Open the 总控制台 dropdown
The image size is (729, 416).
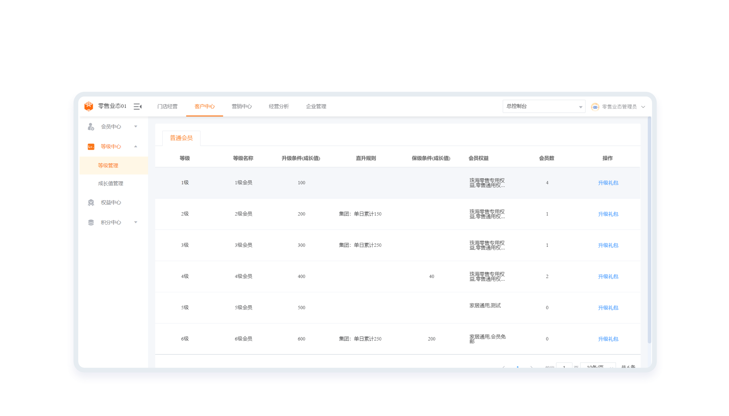pyautogui.click(x=544, y=106)
